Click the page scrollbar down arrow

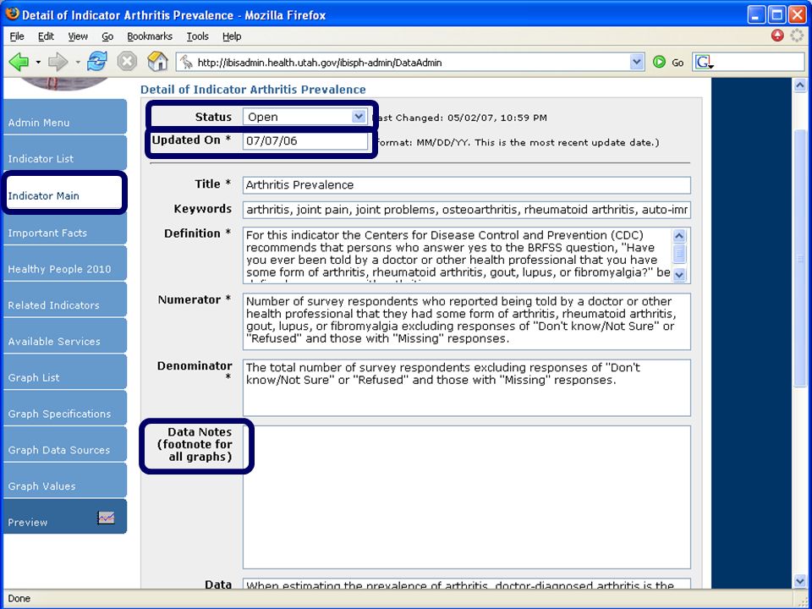800,582
